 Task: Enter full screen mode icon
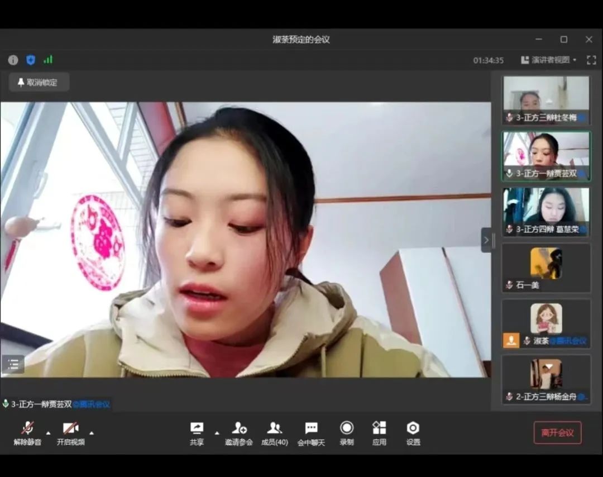(x=591, y=60)
